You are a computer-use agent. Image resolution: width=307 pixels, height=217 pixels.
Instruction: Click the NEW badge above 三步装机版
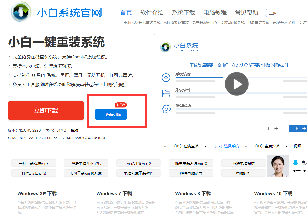tap(121, 105)
